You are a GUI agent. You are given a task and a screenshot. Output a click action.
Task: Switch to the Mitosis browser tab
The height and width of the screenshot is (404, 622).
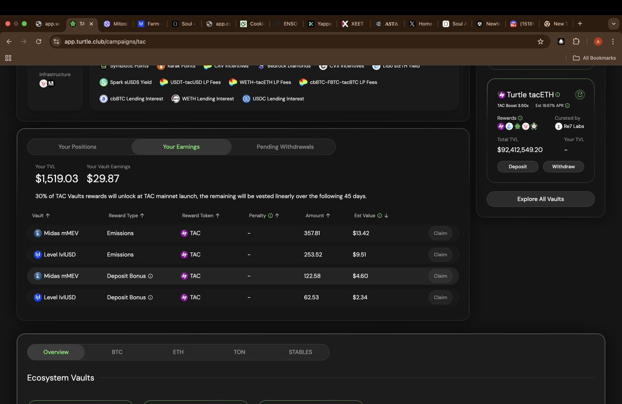click(x=116, y=24)
